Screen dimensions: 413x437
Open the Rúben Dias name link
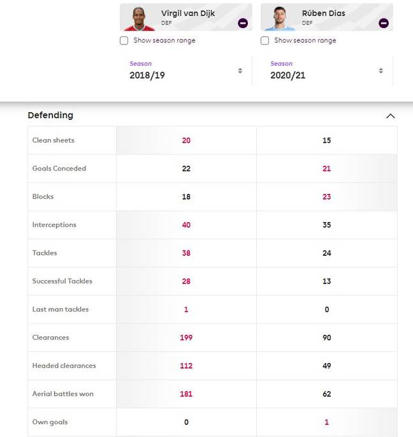click(324, 13)
